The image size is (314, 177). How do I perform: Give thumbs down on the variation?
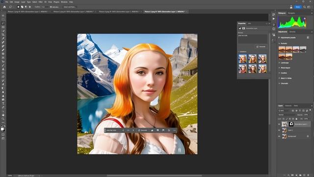point(158,130)
